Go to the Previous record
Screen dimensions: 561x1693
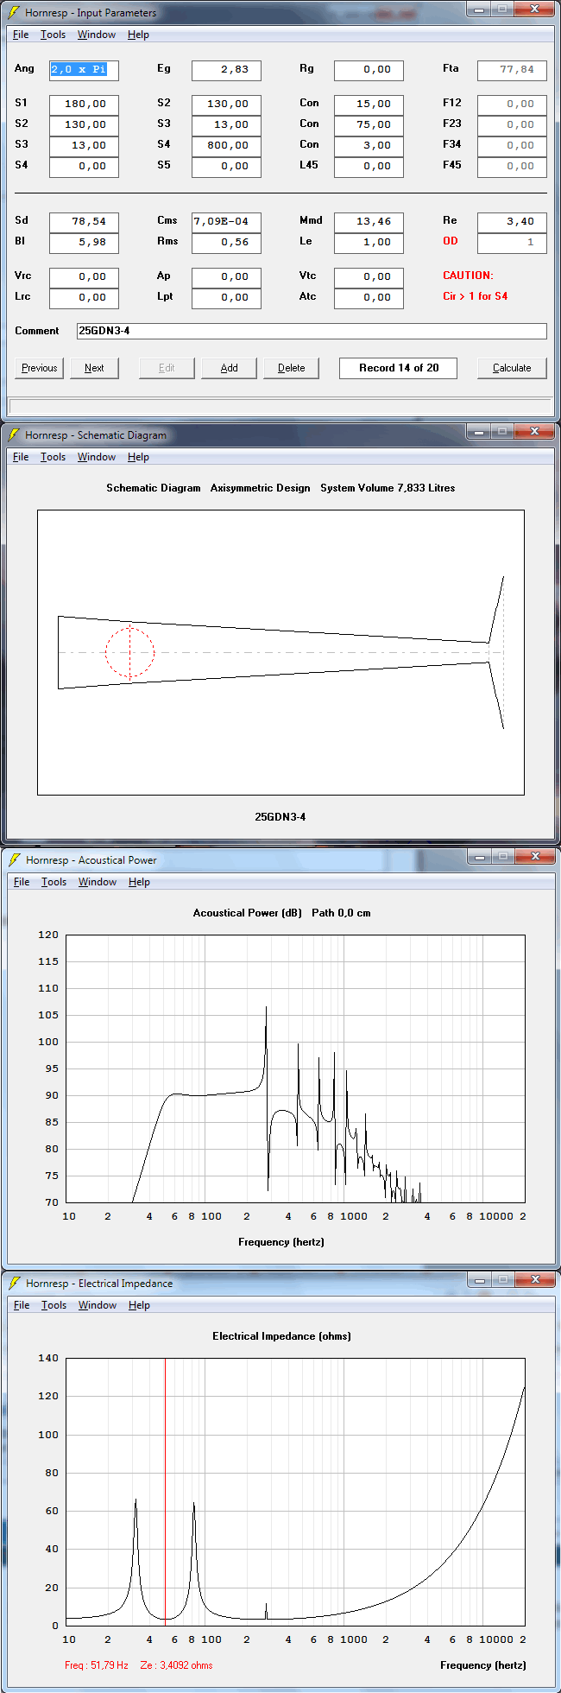point(40,368)
